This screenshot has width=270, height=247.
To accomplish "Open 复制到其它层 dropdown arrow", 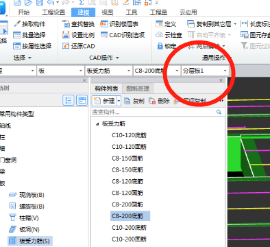I will [235, 24].
